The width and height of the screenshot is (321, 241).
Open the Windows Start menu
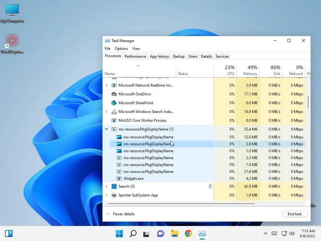click(x=119, y=233)
